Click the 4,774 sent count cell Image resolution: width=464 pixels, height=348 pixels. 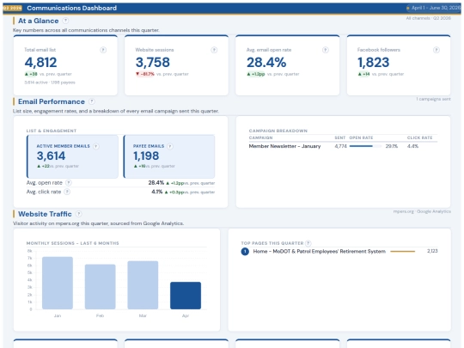(x=340, y=146)
